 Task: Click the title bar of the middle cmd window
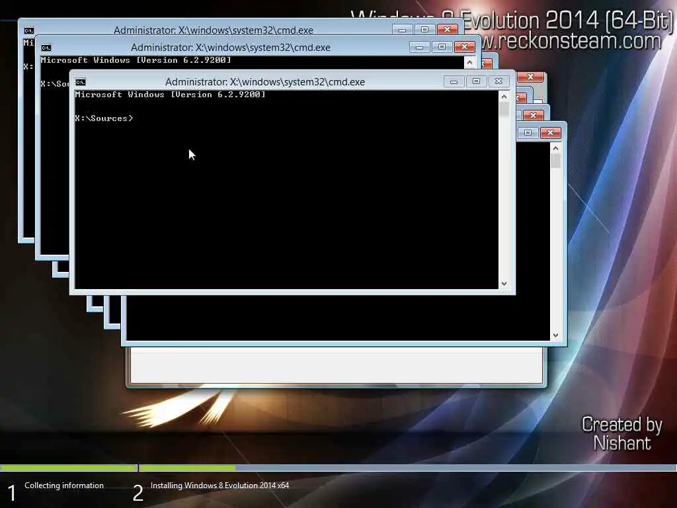tap(231, 47)
